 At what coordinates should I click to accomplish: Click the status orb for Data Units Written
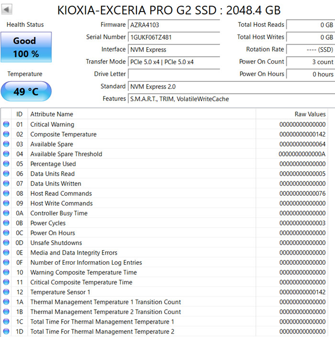click(6, 183)
